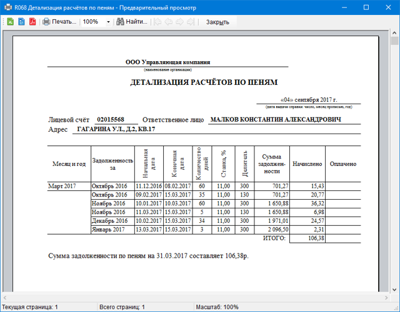The width and height of the screenshot is (400, 312).
Task: Go to first page arrow icon
Action: (x=158, y=22)
